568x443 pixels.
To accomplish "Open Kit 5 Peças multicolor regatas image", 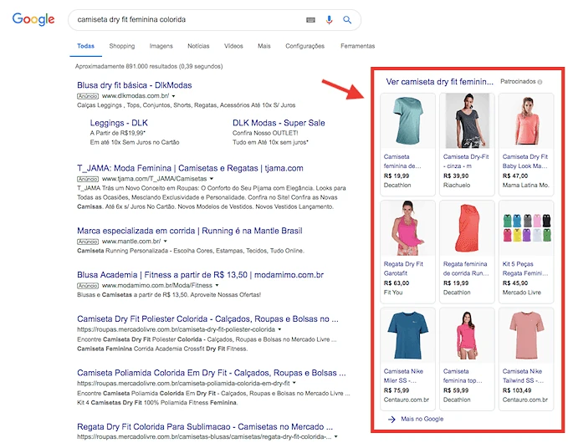I will [x=526, y=228].
